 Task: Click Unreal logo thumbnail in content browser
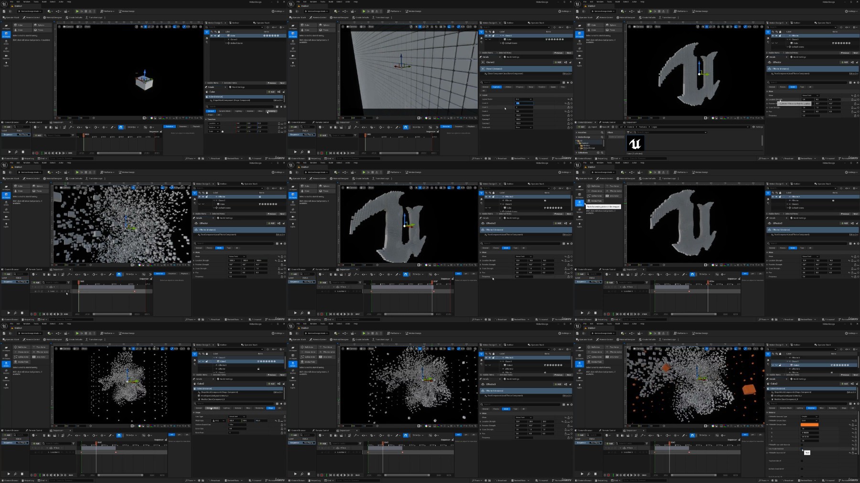pyautogui.click(x=635, y=143)
